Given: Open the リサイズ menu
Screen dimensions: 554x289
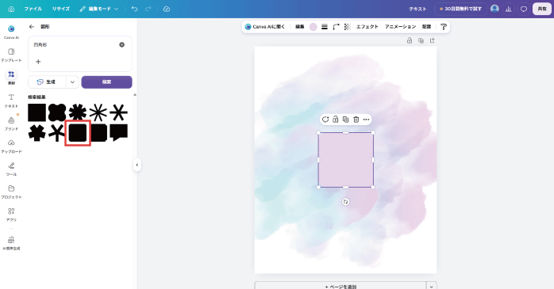Looking at the screenshot, I should coord(61,9).
